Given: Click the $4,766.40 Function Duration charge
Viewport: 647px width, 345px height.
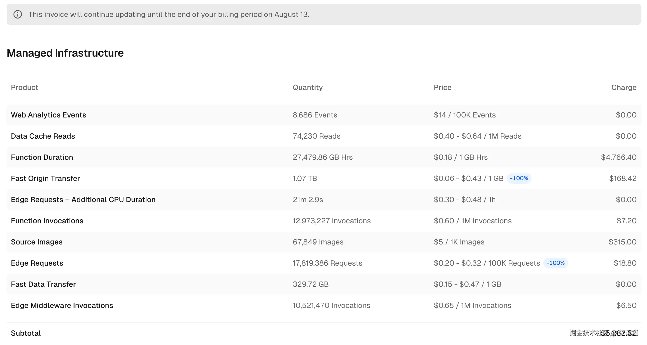Looking at the screenshot, I should click(x=618, y=157).
